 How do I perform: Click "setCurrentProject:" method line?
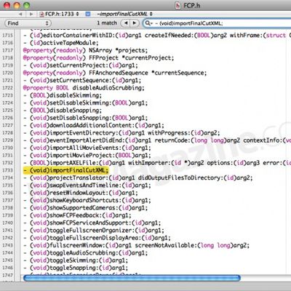click(81, 65)
